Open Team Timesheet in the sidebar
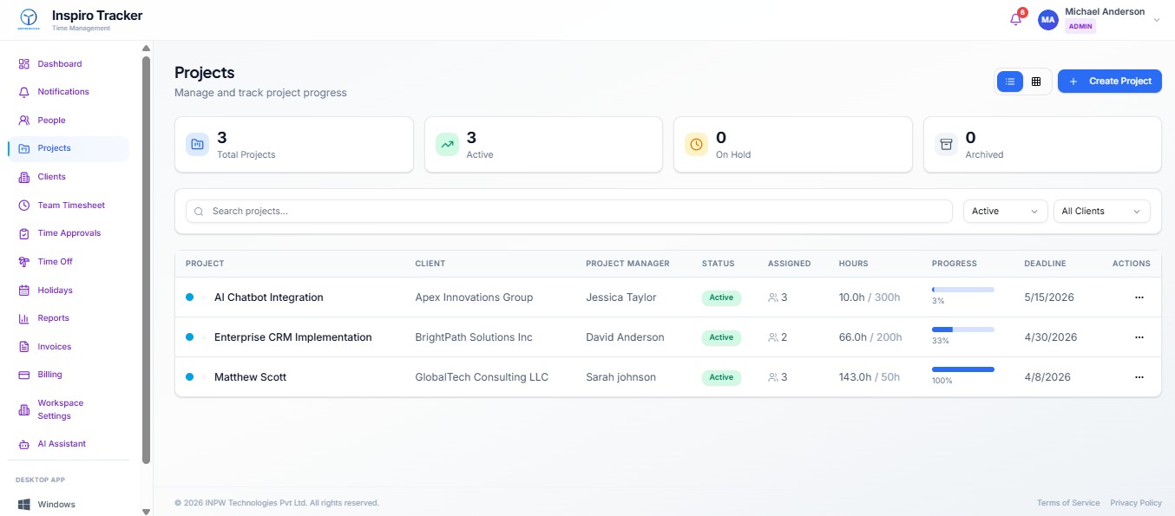The height and width of the screenshot is (516, 1175). 71,206
